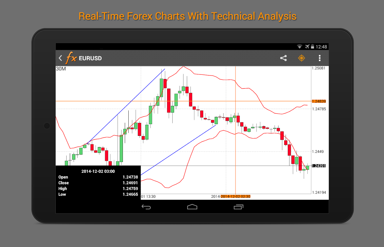This screenshot has width=384, height=247.
Task: Tap the Low value 1.24665
Action: pos(130,194)
